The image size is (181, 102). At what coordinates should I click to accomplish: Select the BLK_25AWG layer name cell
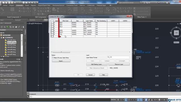coord(89,23)
